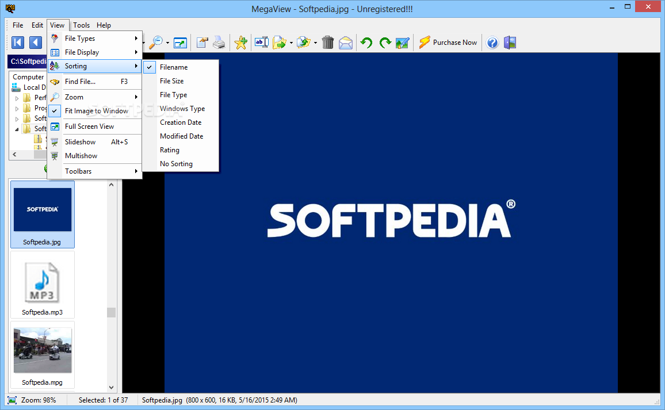Image resolution: width=665 pixels, height=410 pixels.
Task: Start Slideshow from View menu
Action: tap(94, 142)
